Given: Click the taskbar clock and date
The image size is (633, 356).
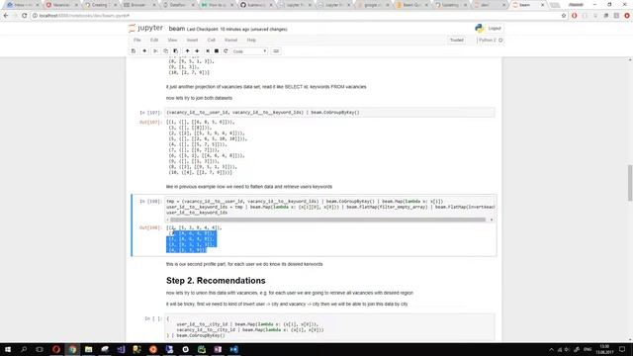Looking at the screenshot, I should click(604, 349).
